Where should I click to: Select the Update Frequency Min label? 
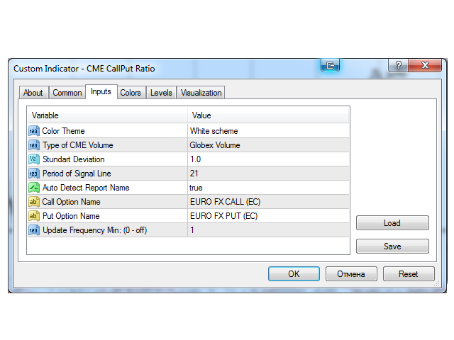pyautogui.click(x=94, y=230)
